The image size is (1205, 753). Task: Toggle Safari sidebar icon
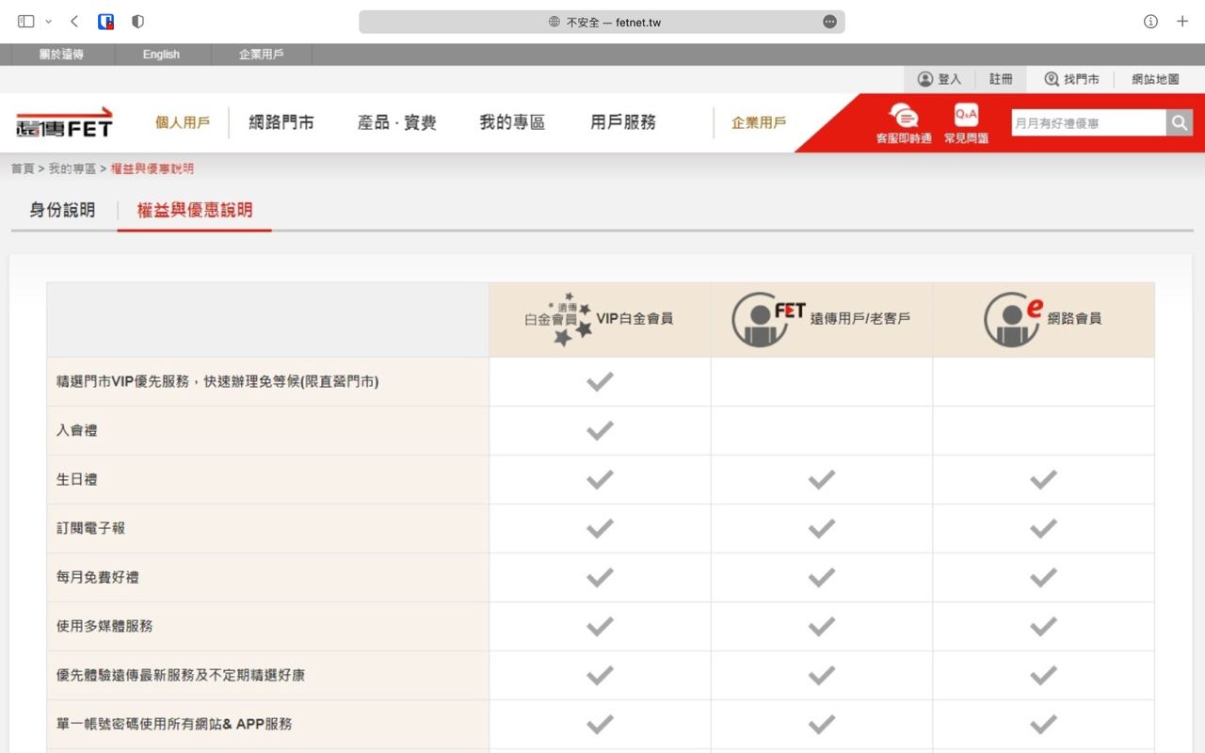tap(26, 21)
